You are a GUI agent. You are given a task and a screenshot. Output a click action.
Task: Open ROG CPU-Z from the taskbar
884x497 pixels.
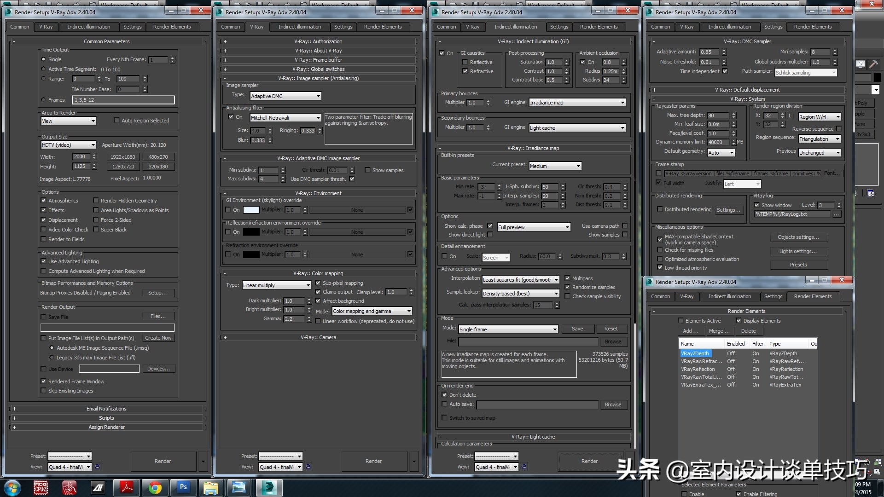[41, 487]
